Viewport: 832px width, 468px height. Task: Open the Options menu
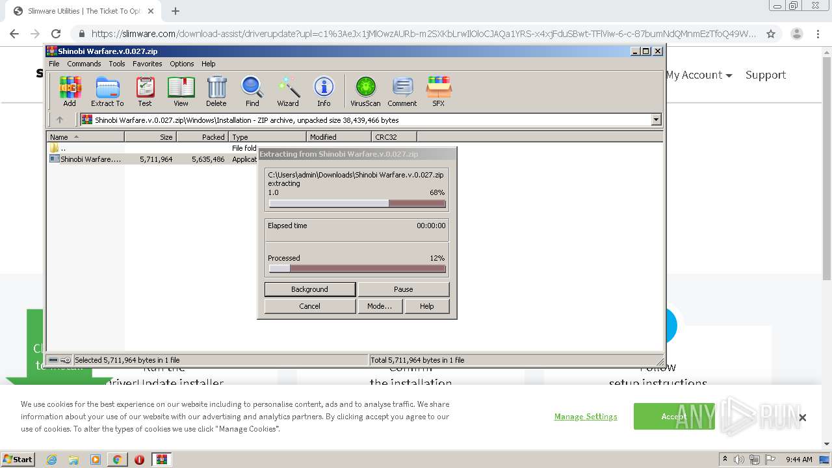(182, 64)
